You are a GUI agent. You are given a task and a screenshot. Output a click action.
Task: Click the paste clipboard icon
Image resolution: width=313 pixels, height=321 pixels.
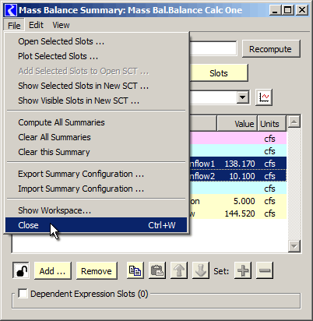pos(157,270)
